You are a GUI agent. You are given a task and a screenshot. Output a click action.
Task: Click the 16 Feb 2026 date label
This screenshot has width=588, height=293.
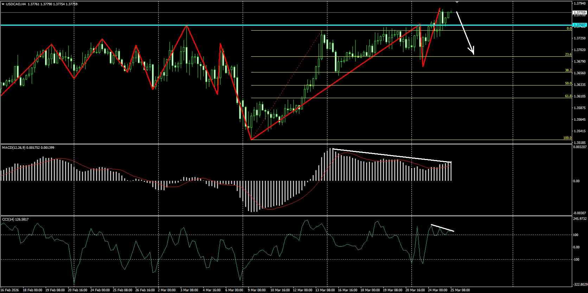click(10, 290)
